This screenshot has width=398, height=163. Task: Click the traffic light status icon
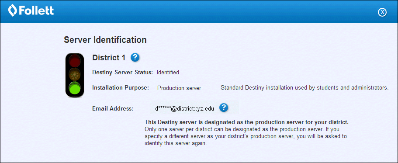point(74,75)
